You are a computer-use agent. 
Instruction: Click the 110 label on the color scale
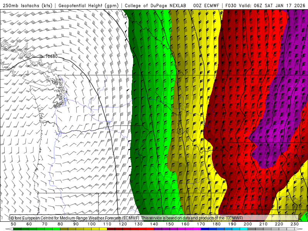tap(107, 224)
